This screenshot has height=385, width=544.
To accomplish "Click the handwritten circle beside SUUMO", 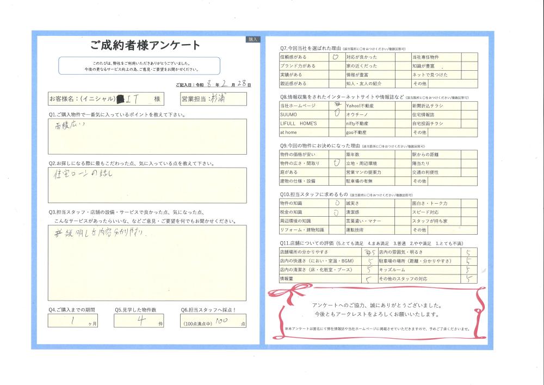I will 336,114.
